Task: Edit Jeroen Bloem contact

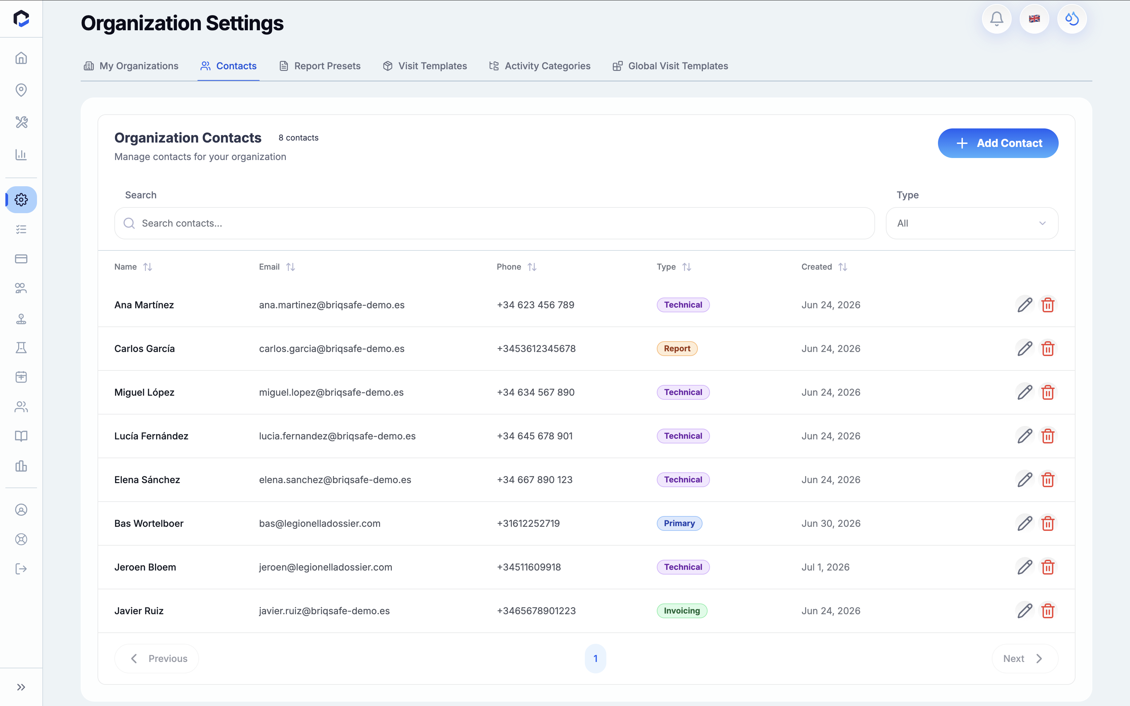Action: click(x=1024, y=567)
